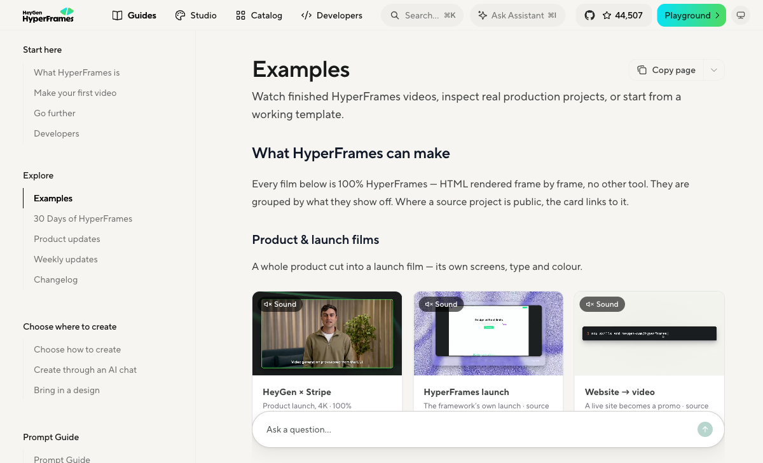
Task: Open the Developers tab
Action: pos(332,15)
